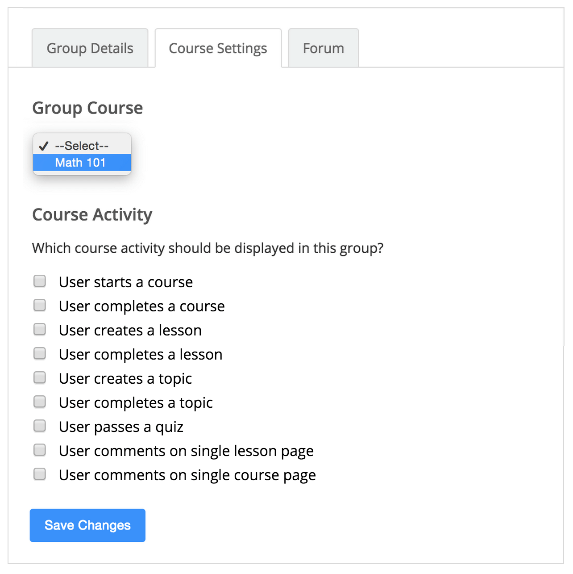This screenshot has width=573, height=574.
Task: Enable the User creates a topic checkbox
Action: point(40,377)
